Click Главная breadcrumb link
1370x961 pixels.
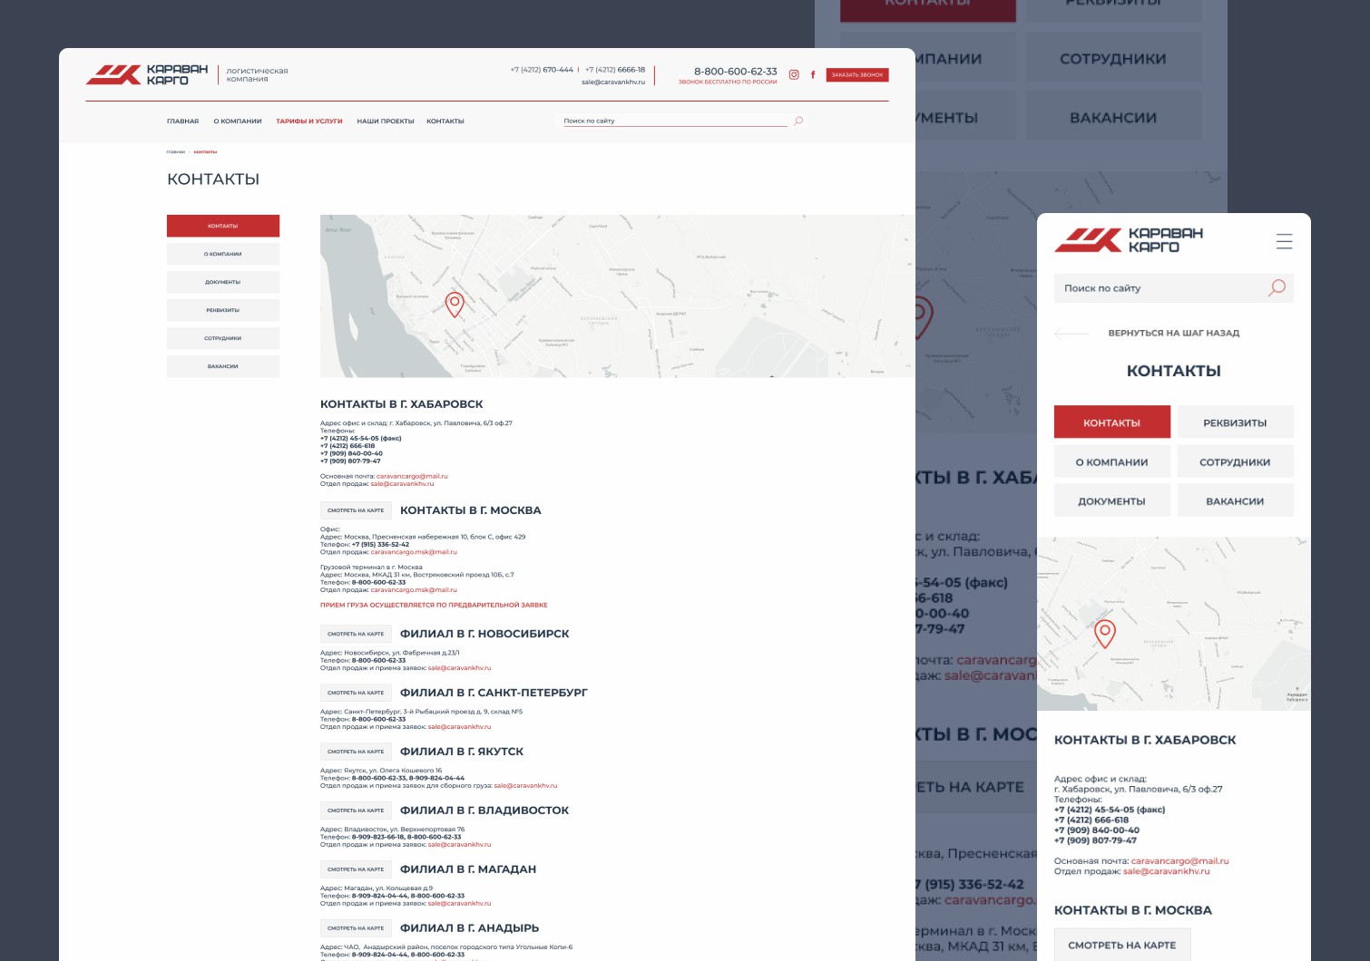pos(176,152)
